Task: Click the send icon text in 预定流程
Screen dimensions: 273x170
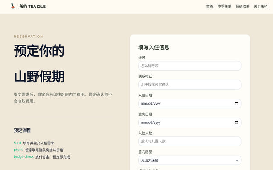Action: coord(17,143)
